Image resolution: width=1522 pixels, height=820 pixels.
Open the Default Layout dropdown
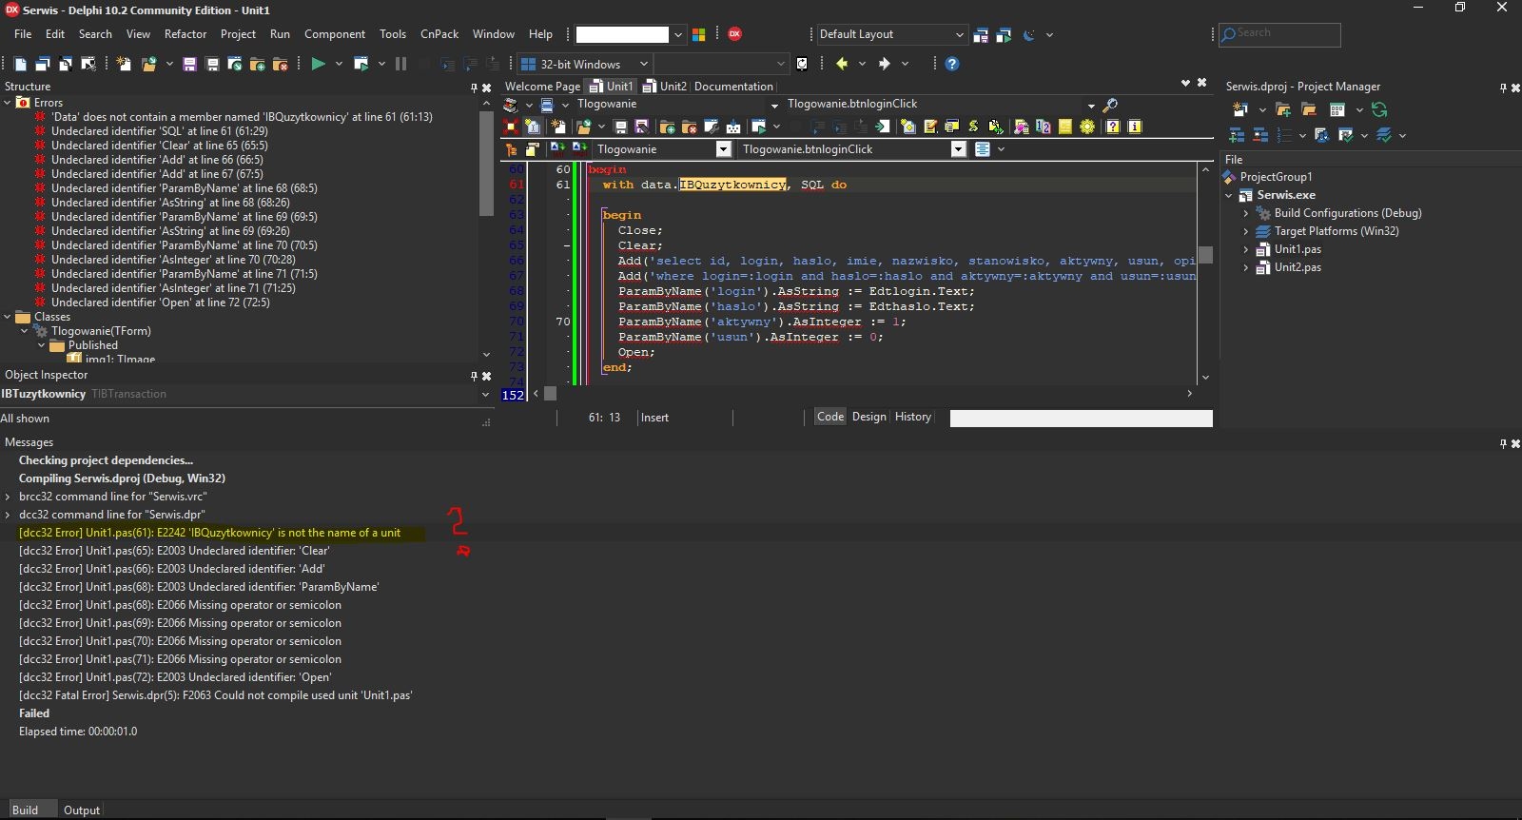tap(959, 34)
